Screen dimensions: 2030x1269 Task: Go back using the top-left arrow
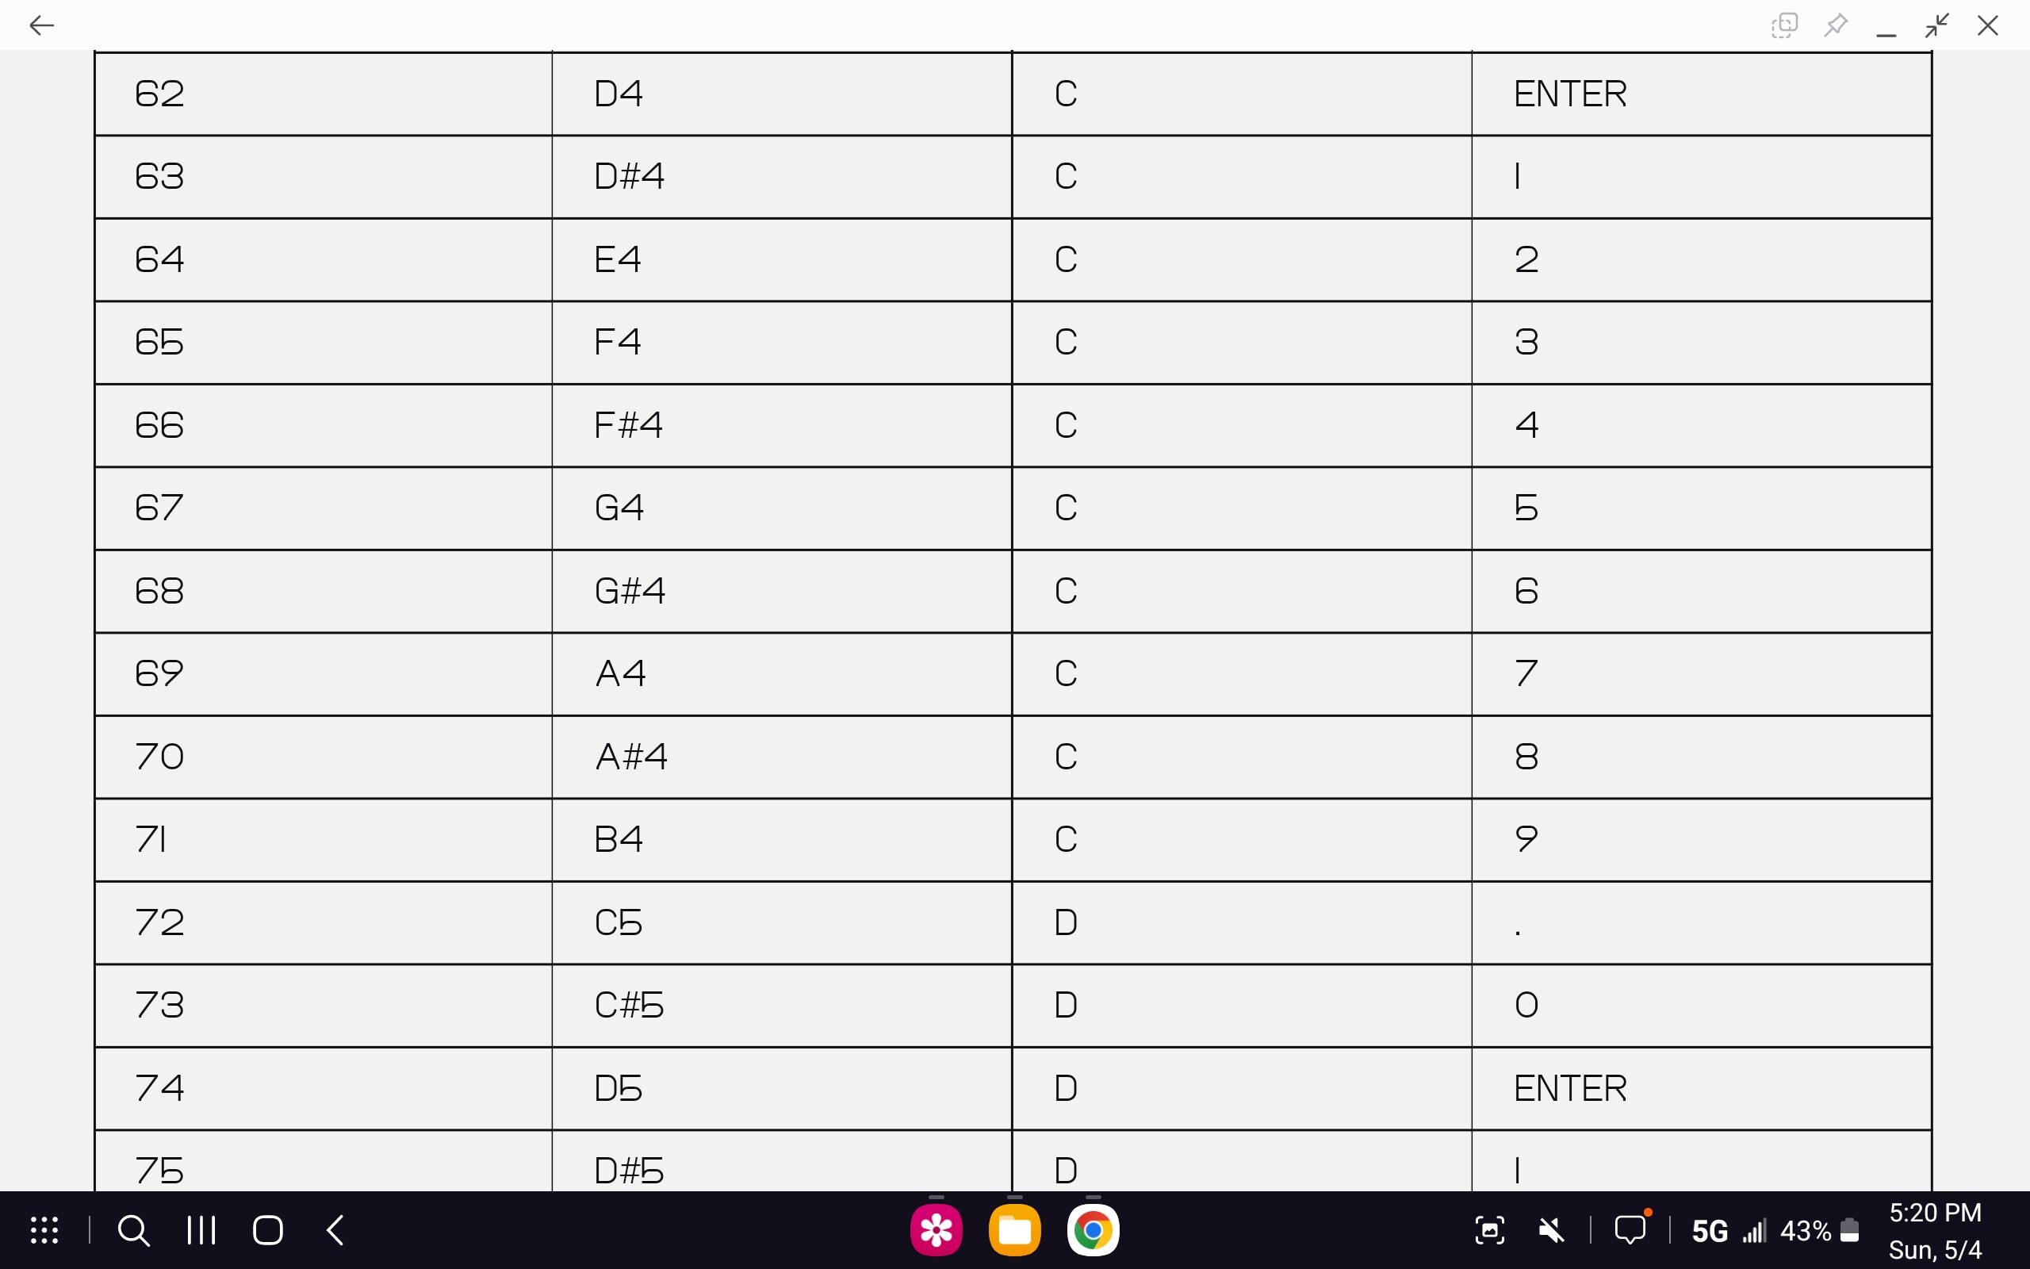pos(41,25)
